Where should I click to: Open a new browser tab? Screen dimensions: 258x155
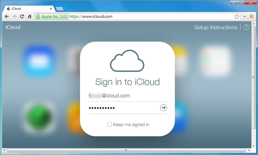pos(59,9)
